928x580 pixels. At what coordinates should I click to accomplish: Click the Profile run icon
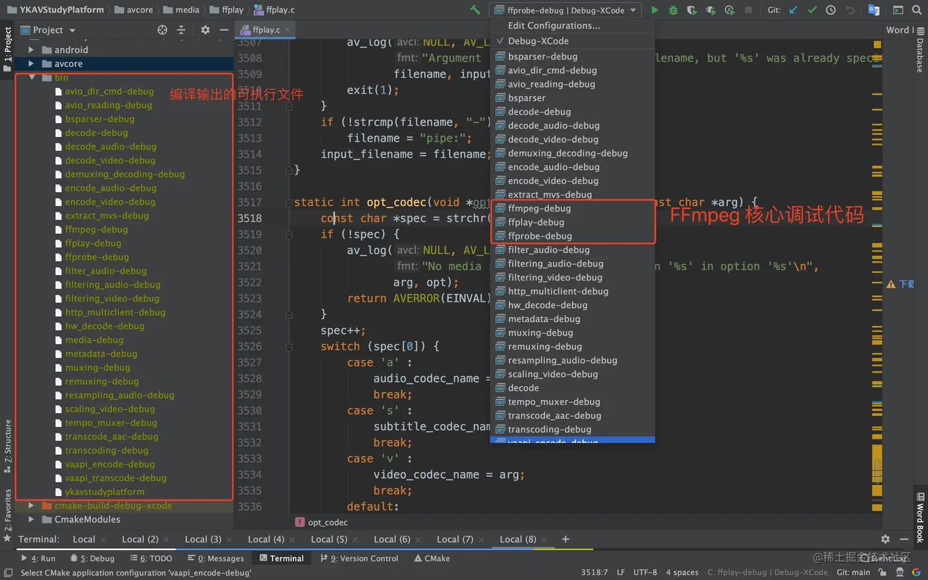pyautogui.click(x=711, y=10)
